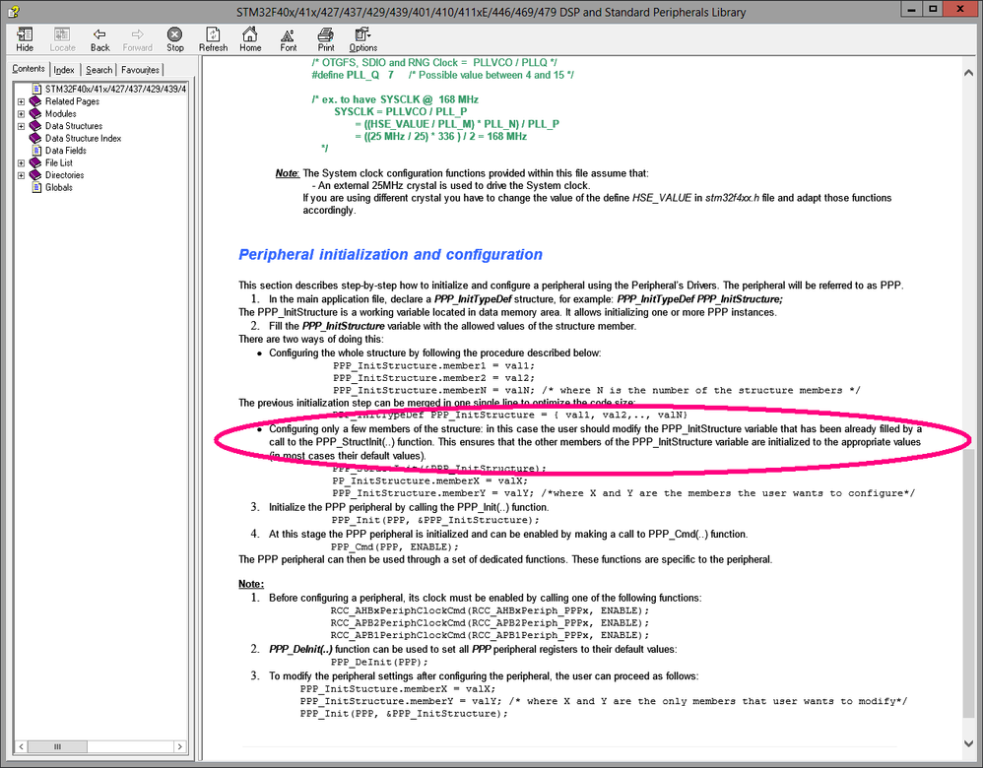983x768 pixels.
Task: Click the File List book icon
Action: pyautogui.click(x=35, y=163)
